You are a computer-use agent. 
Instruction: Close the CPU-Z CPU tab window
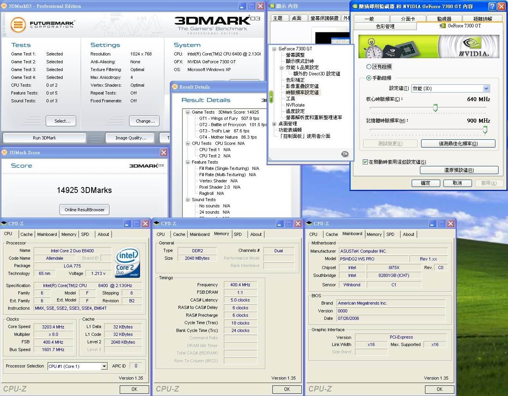[x=145, y=223]
